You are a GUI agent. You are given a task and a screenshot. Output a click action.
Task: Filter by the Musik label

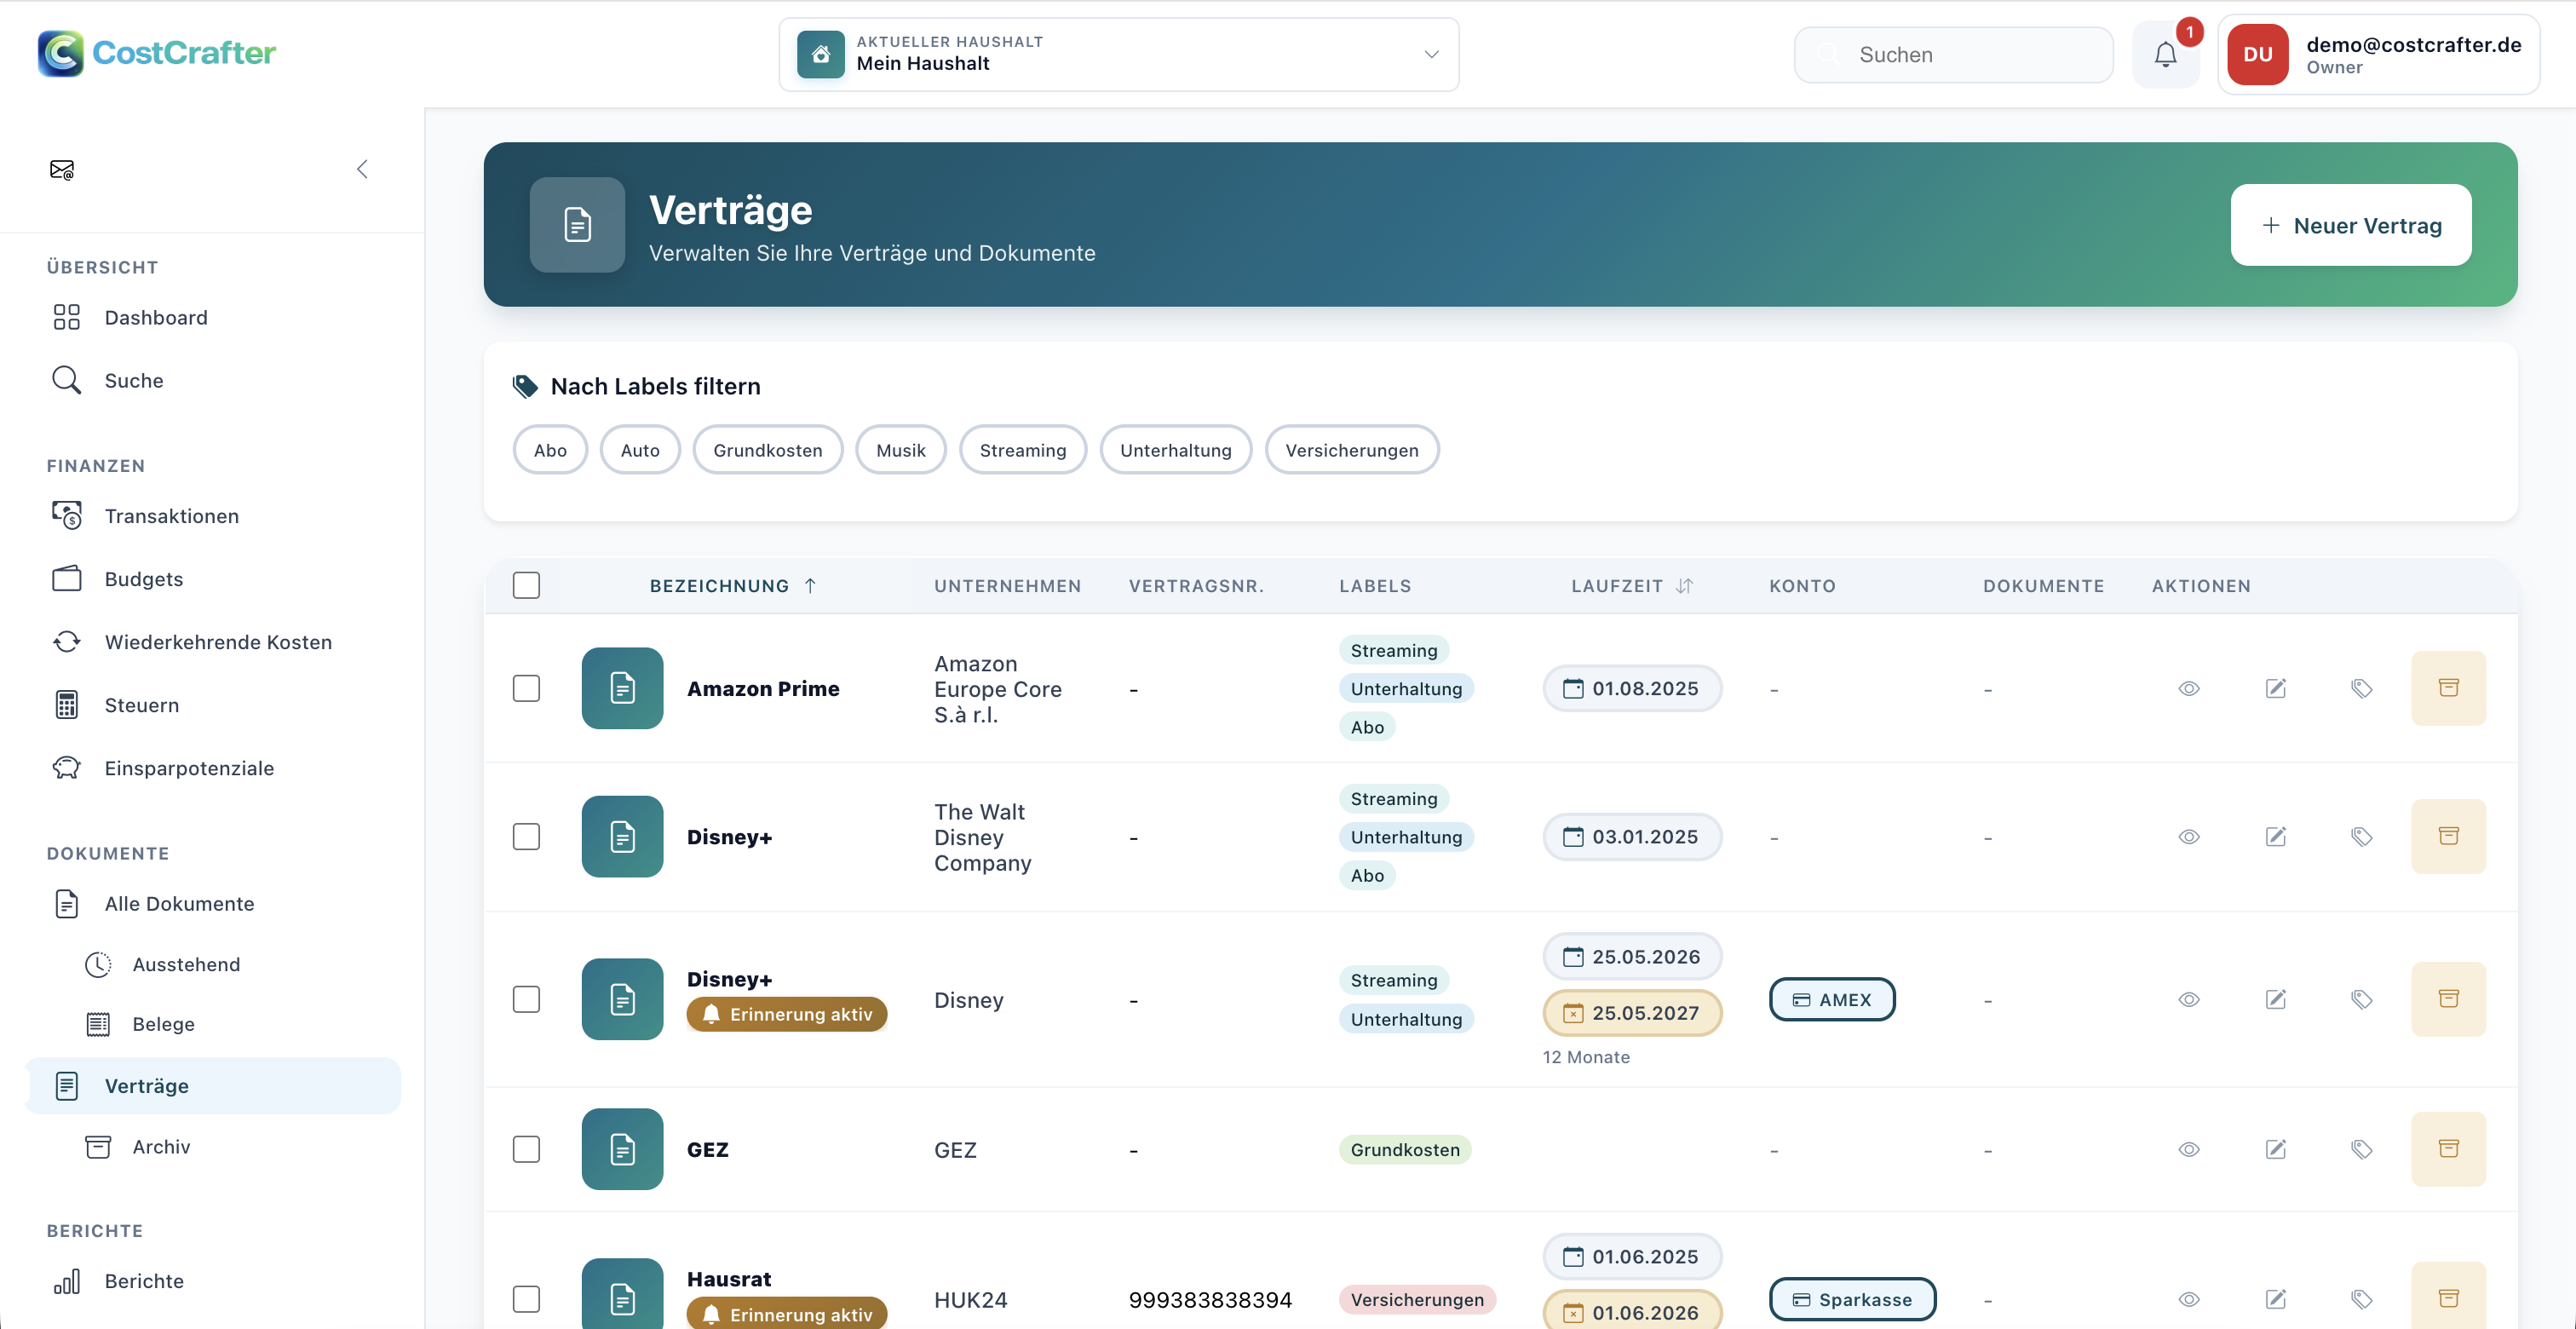click(x=901, y=450)
